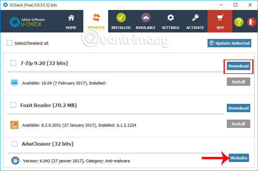Click the 'Version: 6.042' info text

[76, 161]
